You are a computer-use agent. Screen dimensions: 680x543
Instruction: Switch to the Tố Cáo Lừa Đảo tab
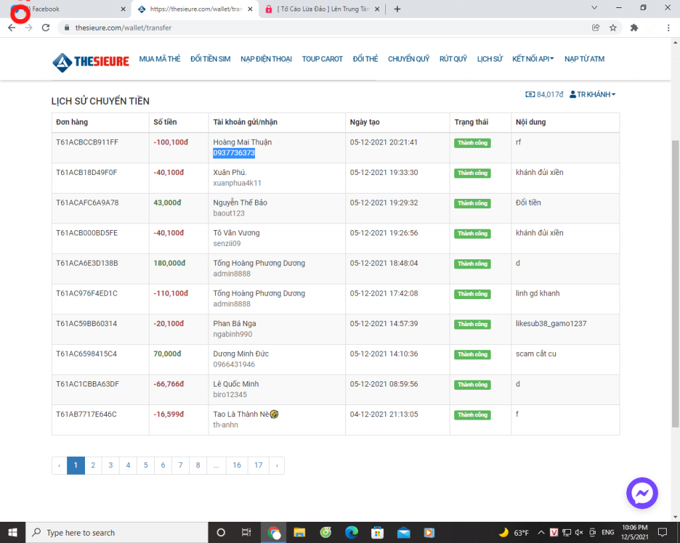coord(323,9)
